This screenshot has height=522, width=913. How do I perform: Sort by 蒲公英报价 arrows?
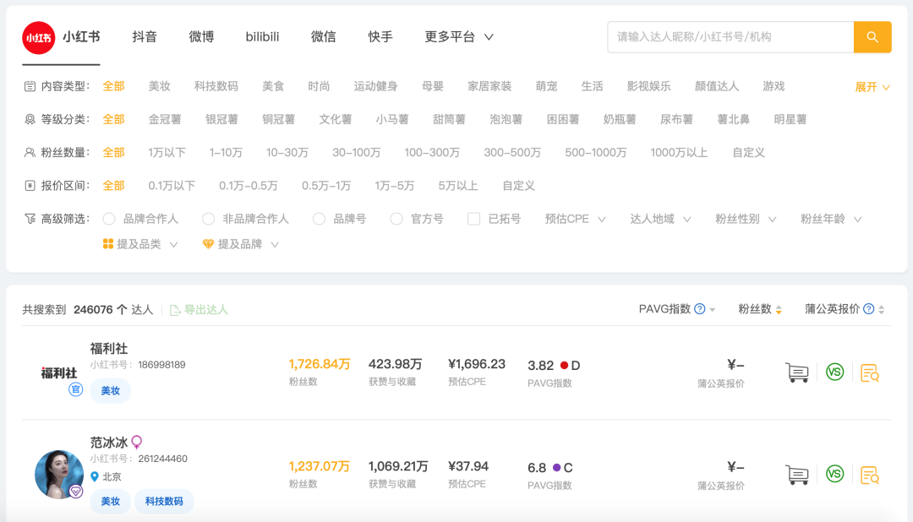882,310
